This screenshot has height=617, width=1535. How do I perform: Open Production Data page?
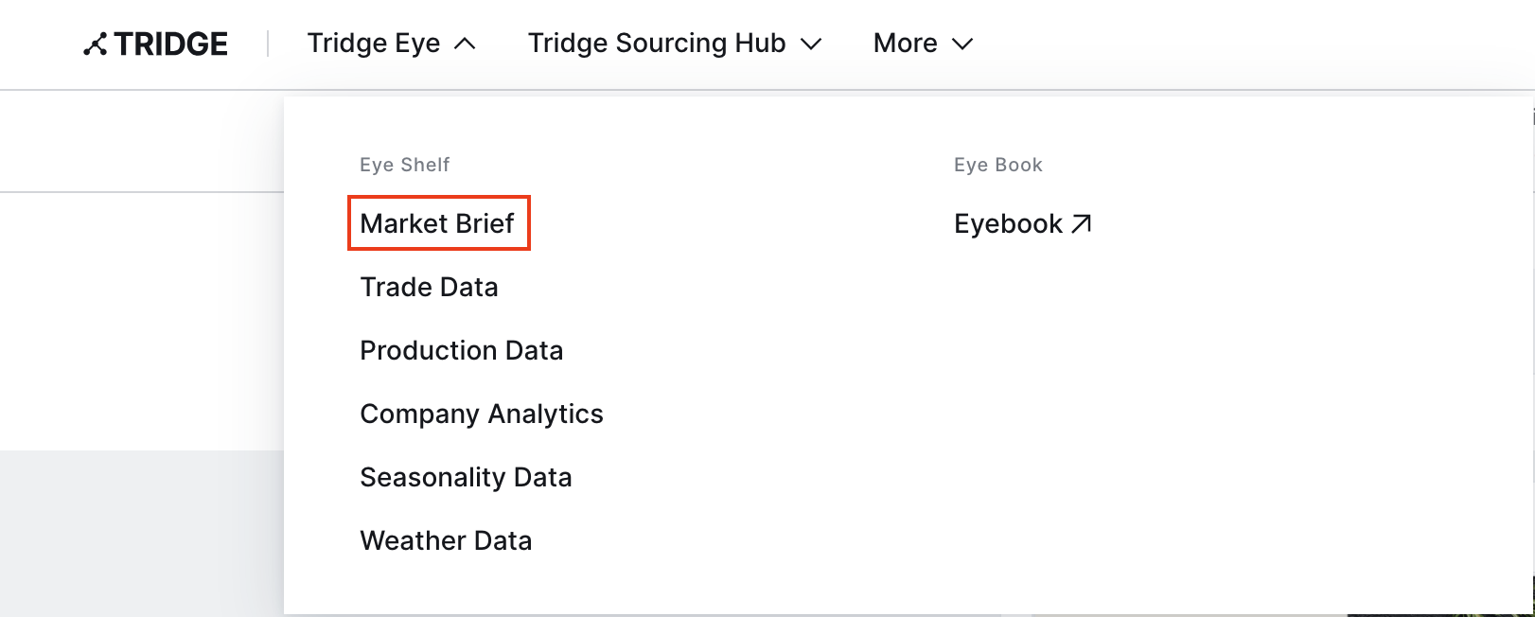coord(461,350)
